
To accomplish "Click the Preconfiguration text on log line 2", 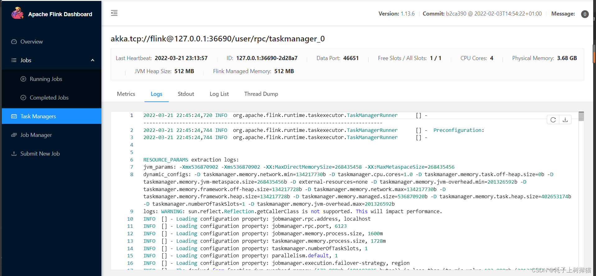I will tap(459, 130).
